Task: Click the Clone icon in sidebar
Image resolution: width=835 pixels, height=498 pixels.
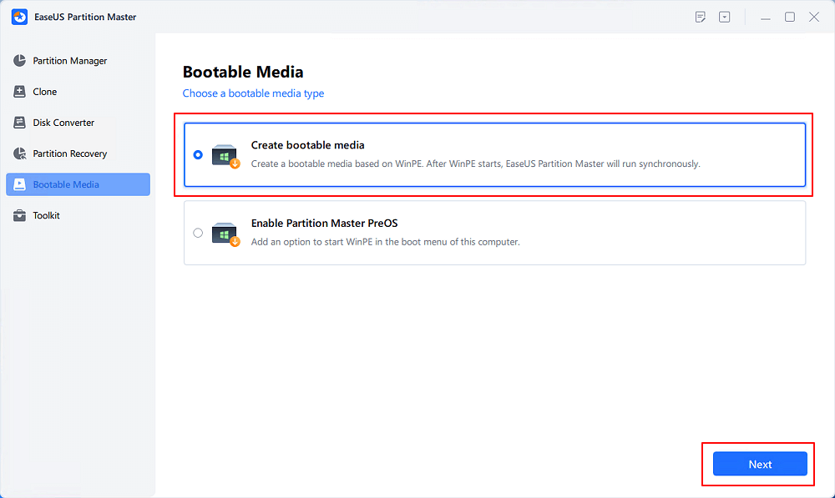Action: pos(19,92)
